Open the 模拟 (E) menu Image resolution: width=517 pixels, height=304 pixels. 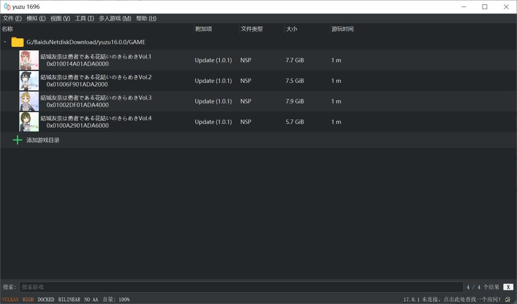[x=36, y=18]
